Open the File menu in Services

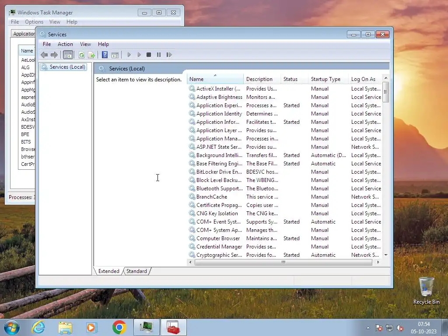(x=46, y=44)
